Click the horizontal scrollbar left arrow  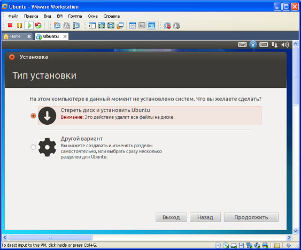(5, 238)
